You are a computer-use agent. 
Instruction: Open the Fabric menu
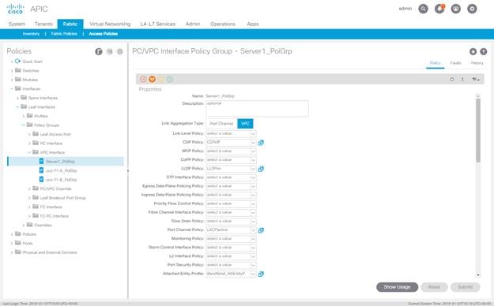[70, 24]
